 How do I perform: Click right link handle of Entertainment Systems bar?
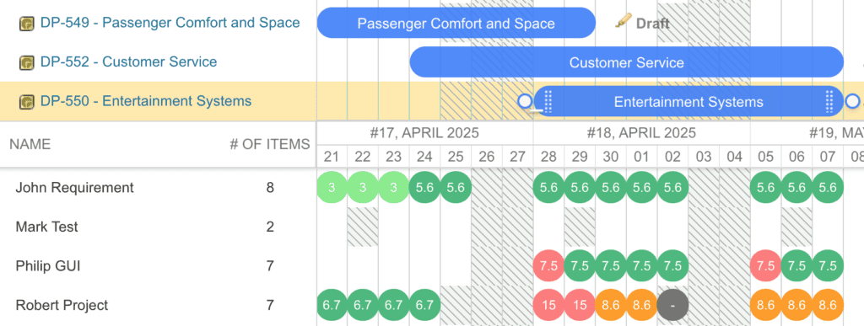click(x=852, y=101)
